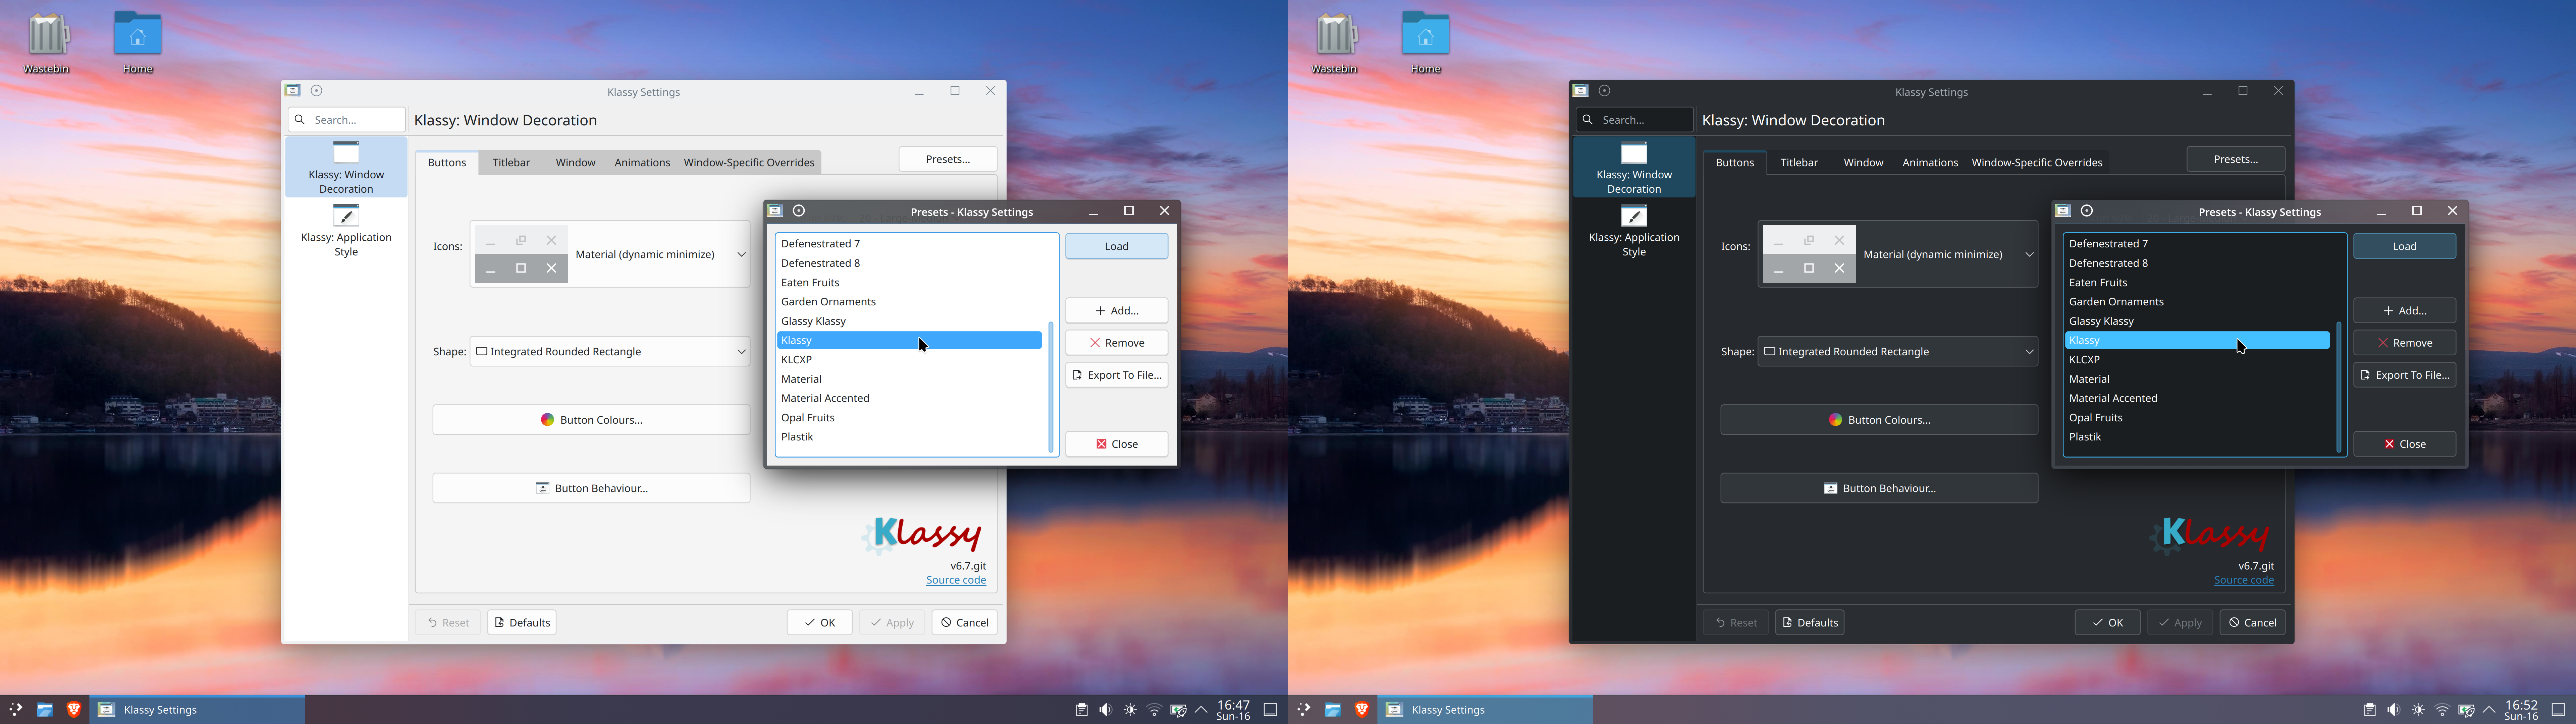Click Defaults in the dark Klassy window

coord(1810,623)
